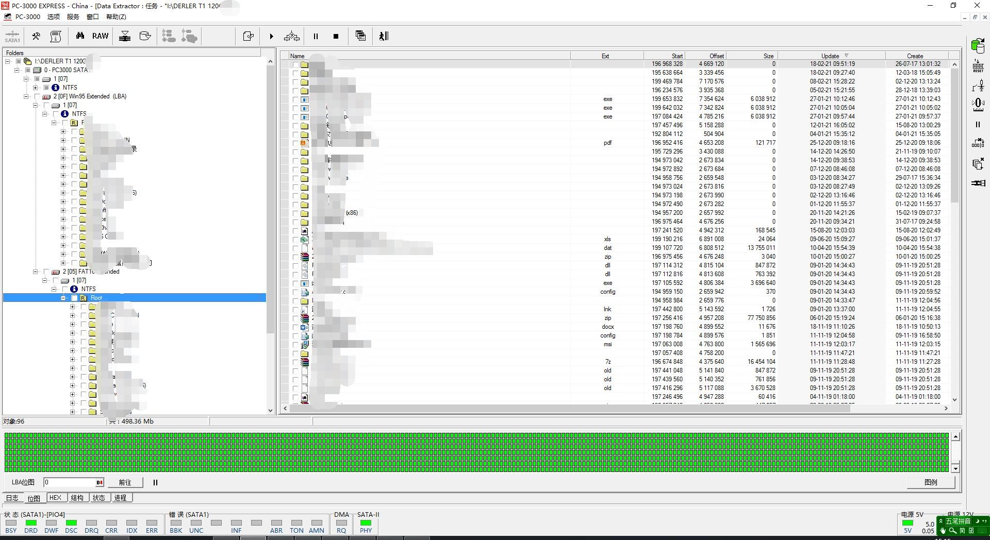This screenshot has width=990, height=540.
Task: Click the sector skip icon on right sidebar
Action: coord(978,143)
